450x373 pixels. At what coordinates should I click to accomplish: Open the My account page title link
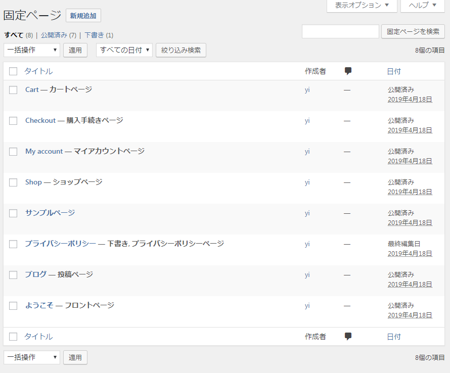click(44, 152)
